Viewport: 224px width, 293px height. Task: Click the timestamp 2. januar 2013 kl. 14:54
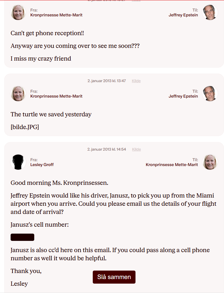coord(107,149)
